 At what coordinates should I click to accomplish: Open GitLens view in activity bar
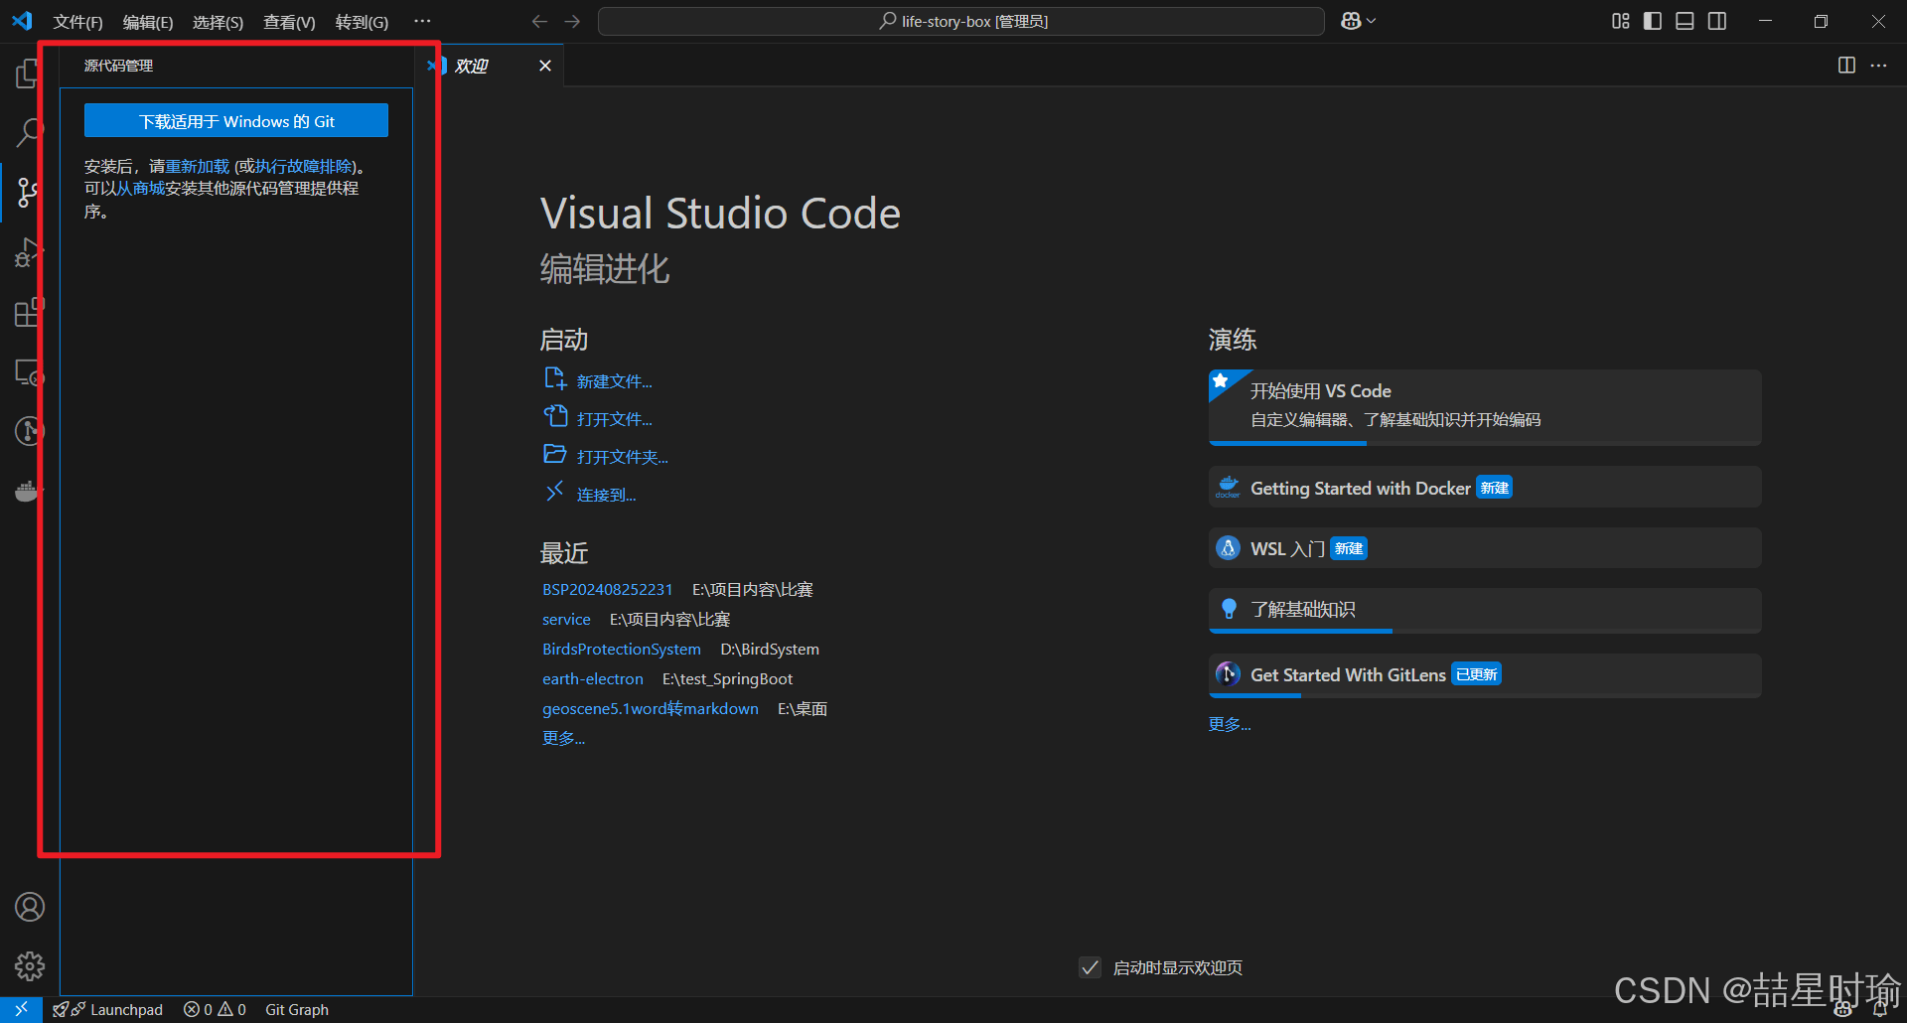coord(28,431)
